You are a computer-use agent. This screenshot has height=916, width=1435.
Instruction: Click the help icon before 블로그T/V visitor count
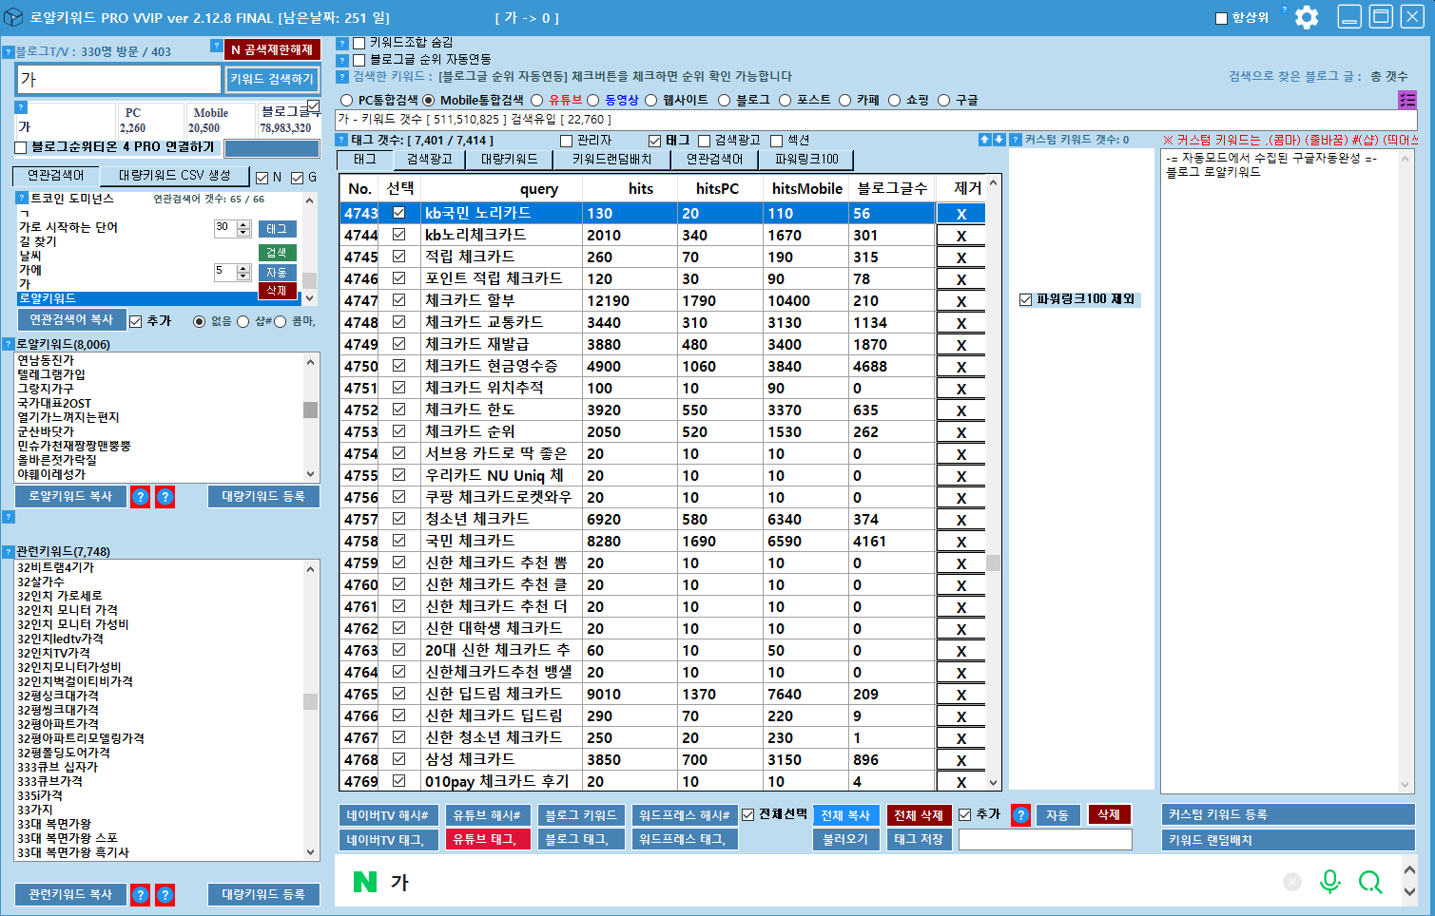[8, 52]
